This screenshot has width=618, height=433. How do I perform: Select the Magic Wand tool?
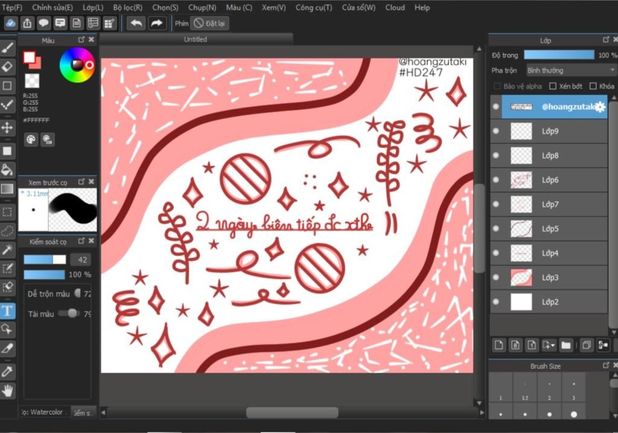tap(7, 249)
